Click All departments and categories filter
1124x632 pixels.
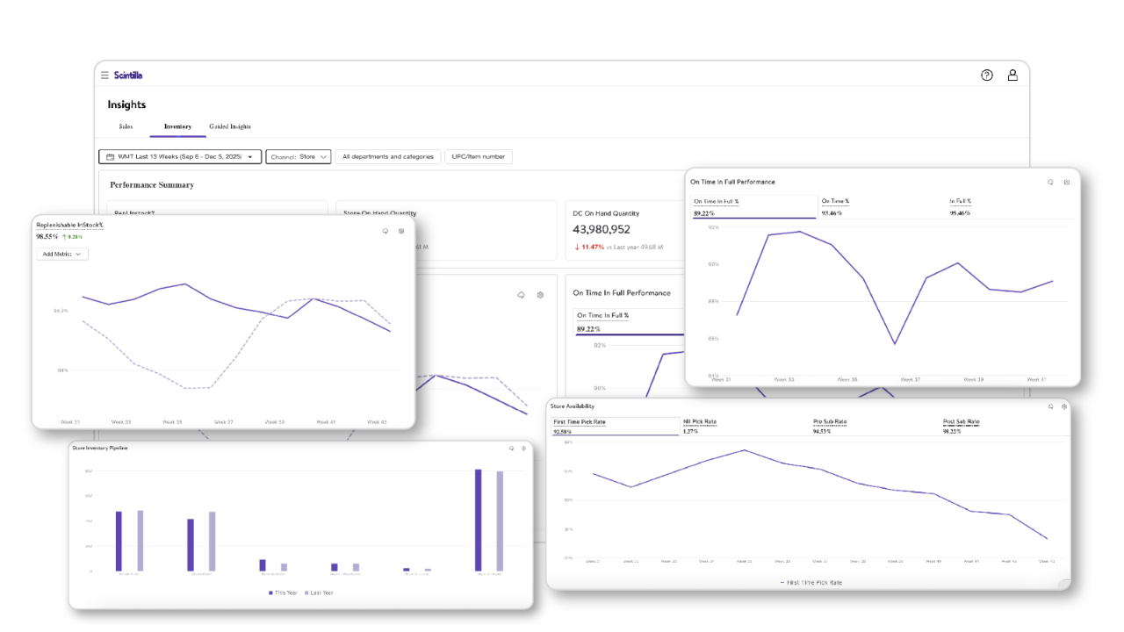tap(387, 157)
